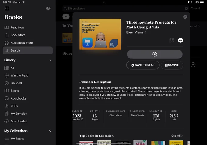The height and width of the screenshot is (145, 207).
Task: Click the search field with Eileen vlamis
Action: pyautogui.click(x=125, y=9)
